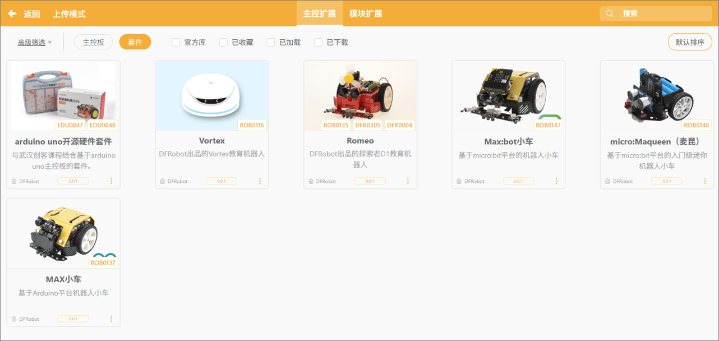This screenshot has height=341, width=719.
Task: Check the 已下载 filter box
Action: [318, 42]
